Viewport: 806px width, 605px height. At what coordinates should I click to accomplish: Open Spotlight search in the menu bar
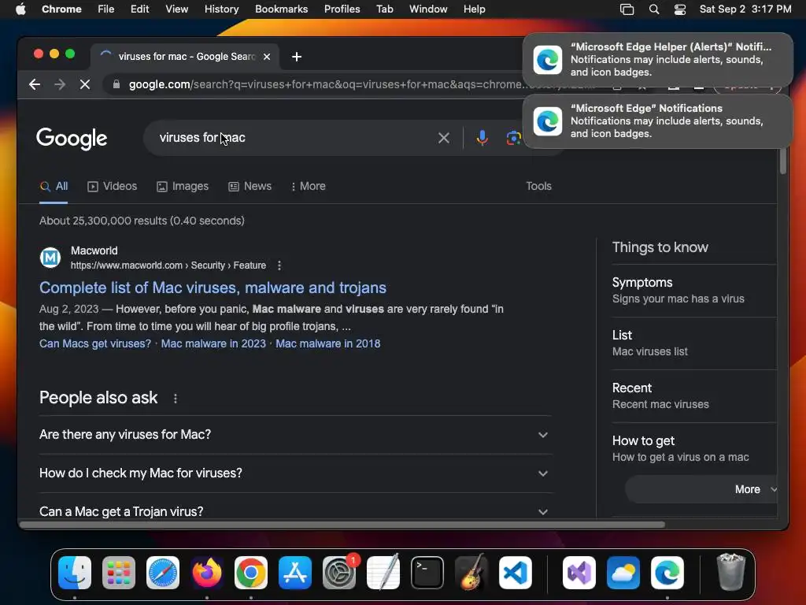654,9
